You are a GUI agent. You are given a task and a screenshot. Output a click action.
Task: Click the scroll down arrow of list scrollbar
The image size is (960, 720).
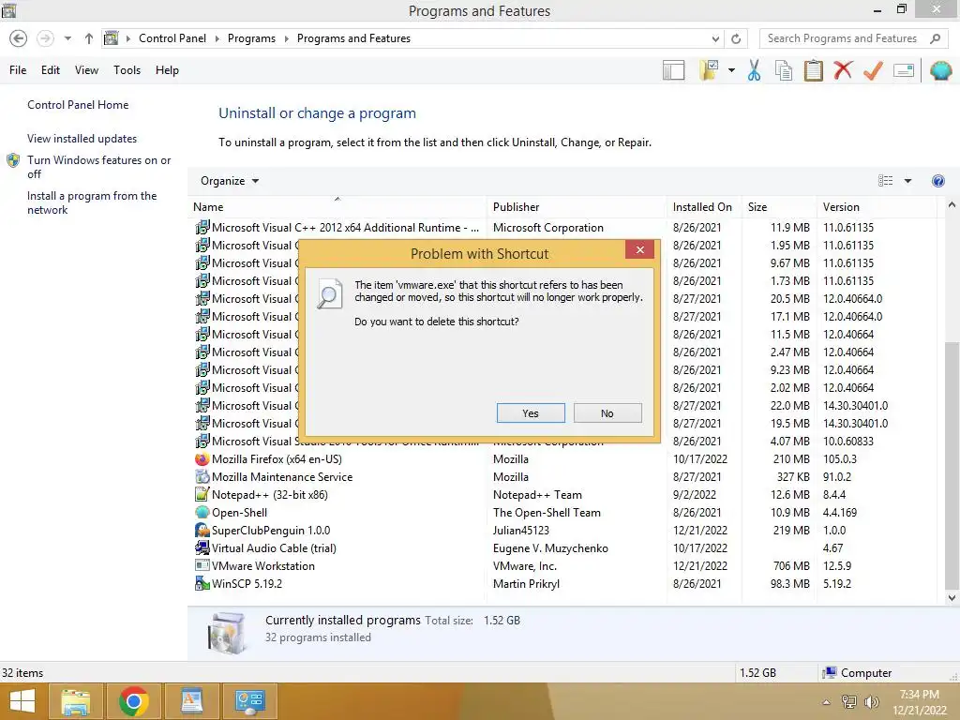pos(952,598)
